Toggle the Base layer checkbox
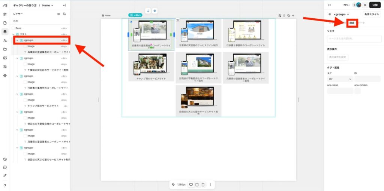The image size is (384, 191). click(13, 28)
